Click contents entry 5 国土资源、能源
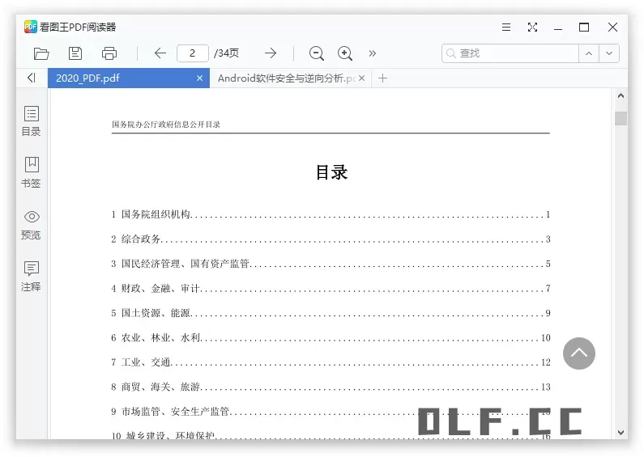Image resolution: width=644 pixels, height=457 pixels. click(x=331, y=313)
